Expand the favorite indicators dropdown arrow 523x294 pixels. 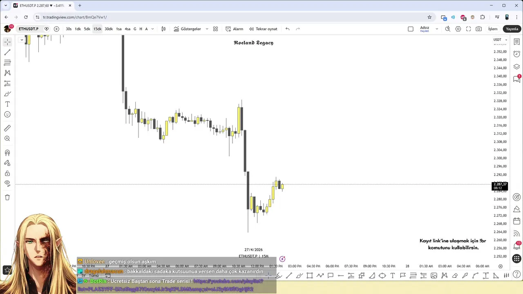[x=207, y=29]
